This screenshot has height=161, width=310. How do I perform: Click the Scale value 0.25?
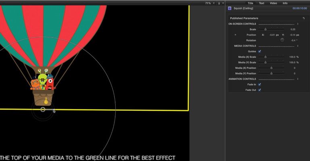(293, 29)
